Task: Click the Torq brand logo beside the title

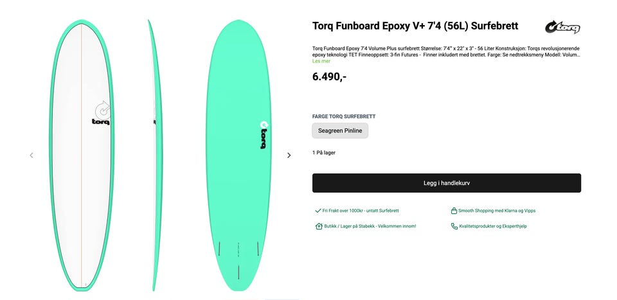Action: pyautogui.click(x=562, y=27)
